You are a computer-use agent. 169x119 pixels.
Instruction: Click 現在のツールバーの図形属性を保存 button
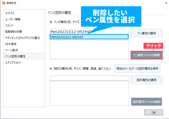pos(137,68)
